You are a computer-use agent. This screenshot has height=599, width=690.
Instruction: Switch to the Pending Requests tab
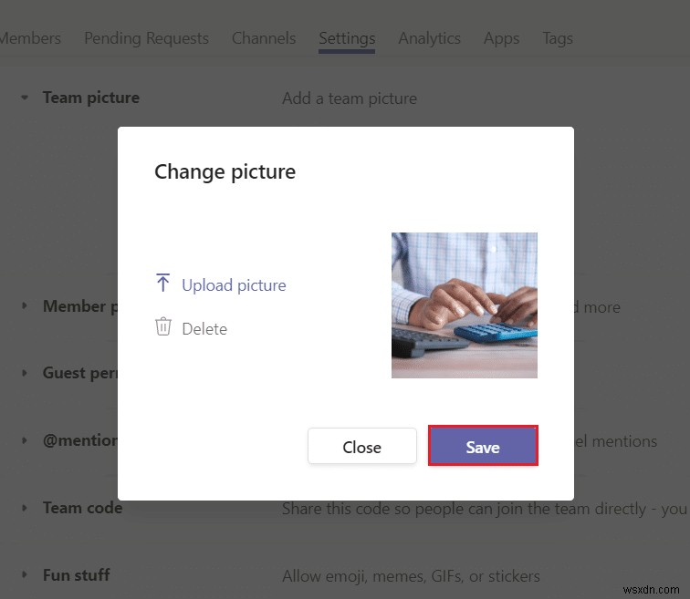pyautogui.click(x=146, y=38)
